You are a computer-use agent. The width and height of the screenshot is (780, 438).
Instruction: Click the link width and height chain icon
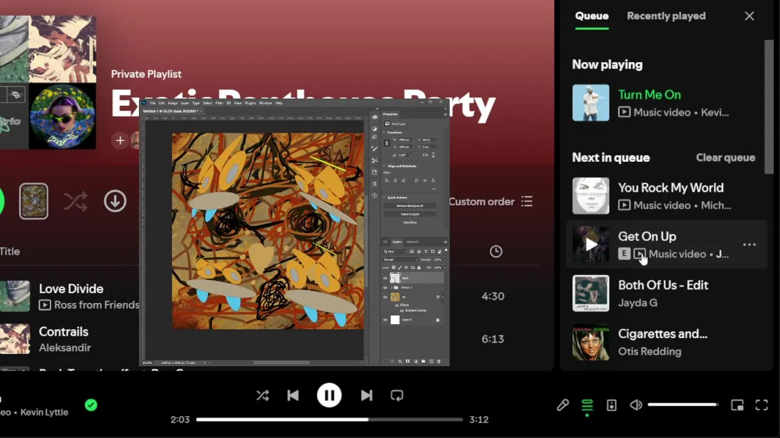387,144
